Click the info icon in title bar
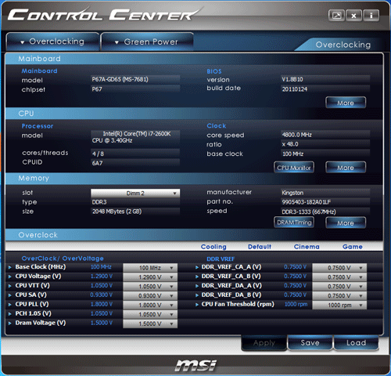The width and height of the screenshot is (391, 376). [x=371, y=16]
